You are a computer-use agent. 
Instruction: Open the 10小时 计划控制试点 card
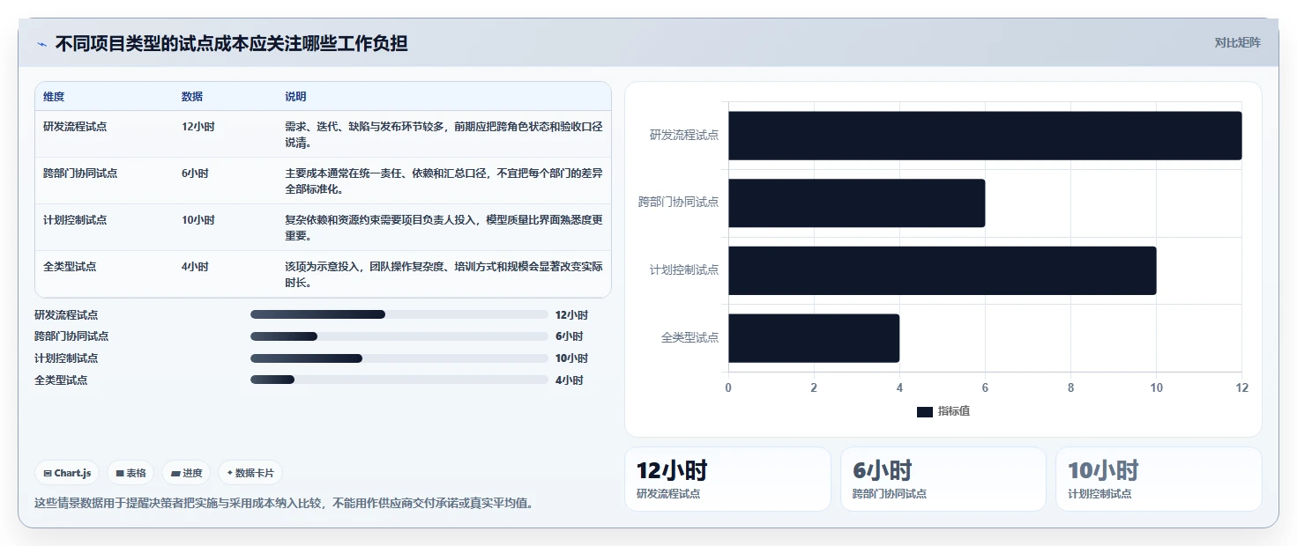tap(1159, 479)
